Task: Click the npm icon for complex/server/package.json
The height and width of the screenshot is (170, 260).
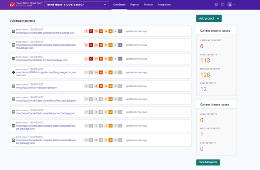Action: coord(13,112)
